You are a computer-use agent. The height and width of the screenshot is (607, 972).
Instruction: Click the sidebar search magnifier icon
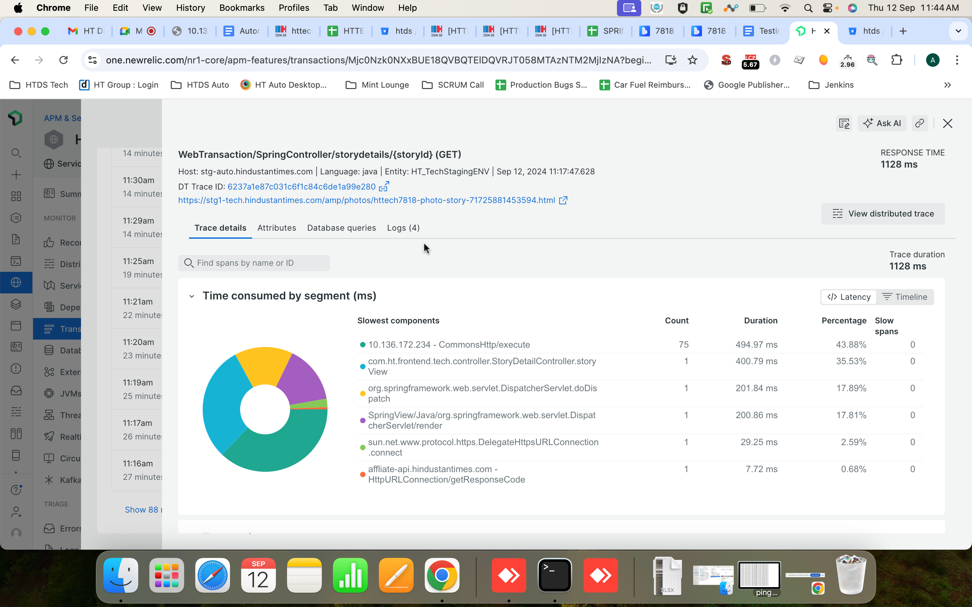coord(16,153)
